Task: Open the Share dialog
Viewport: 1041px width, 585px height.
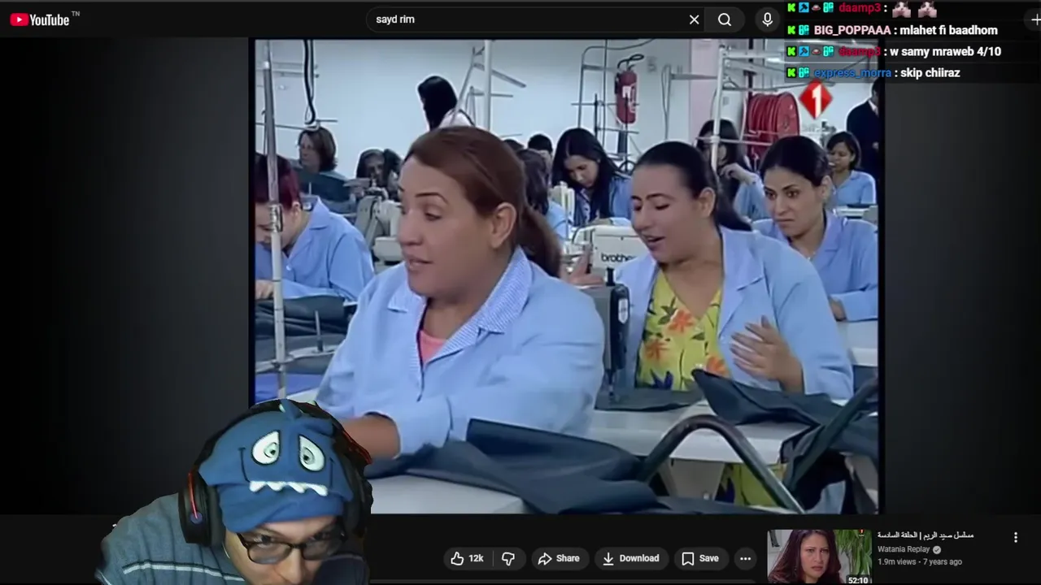Action: (559, 558)
